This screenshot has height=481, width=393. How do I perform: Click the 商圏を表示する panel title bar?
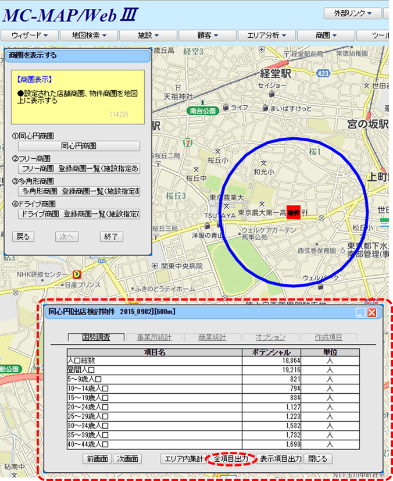pos(78,55)
